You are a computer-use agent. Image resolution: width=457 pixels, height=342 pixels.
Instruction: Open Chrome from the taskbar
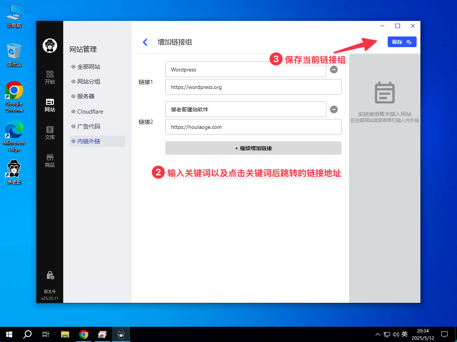click(84, 334)
